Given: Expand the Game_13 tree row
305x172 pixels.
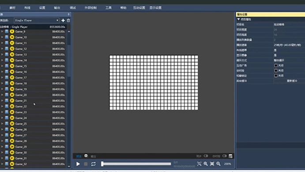Looking at the screenshot, I should pos(2,54).
